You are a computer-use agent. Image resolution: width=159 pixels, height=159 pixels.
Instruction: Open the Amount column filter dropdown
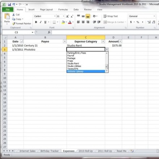point(120,42)
